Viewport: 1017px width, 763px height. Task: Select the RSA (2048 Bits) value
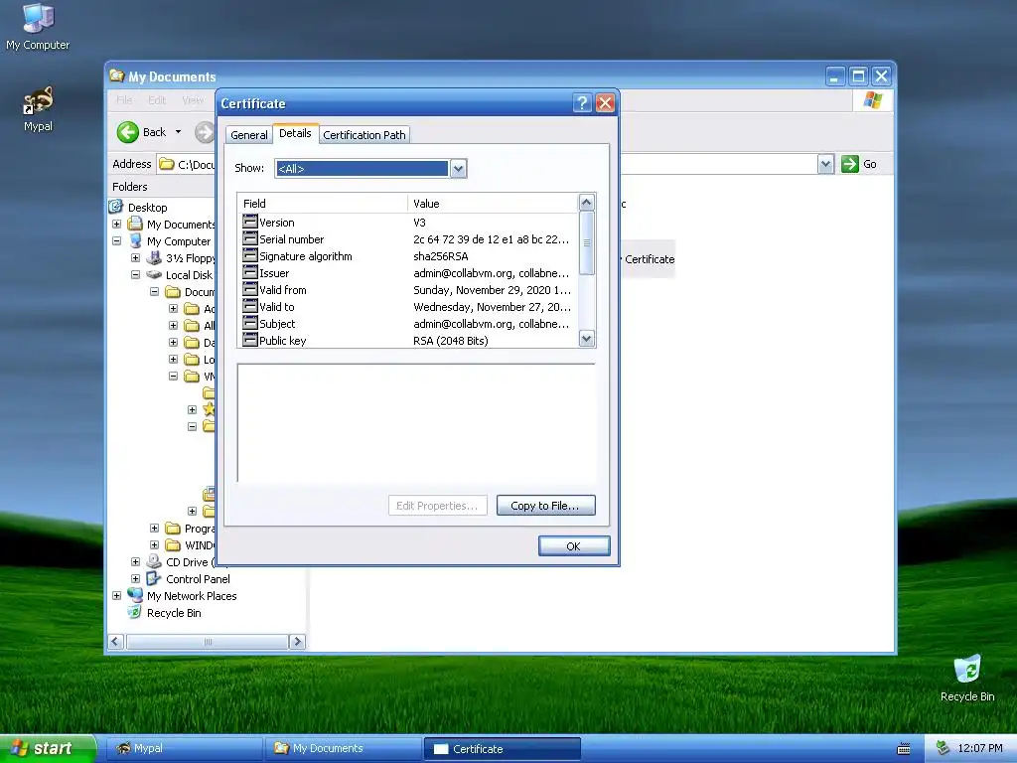tap(451, 341)
